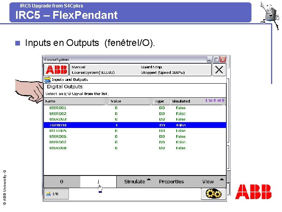Image resolution: width=282 pixels, height=212 pixels.
Task: Click the '1 to 8 of 8' count
Action: pos(215,101)
